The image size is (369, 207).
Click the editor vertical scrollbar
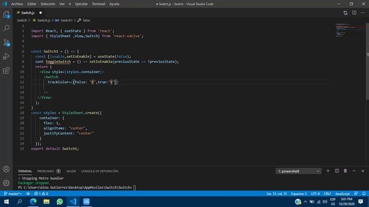click(x=367, y=61)
